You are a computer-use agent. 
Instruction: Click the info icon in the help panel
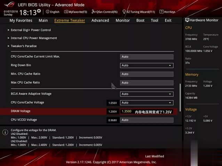(5, 132)
